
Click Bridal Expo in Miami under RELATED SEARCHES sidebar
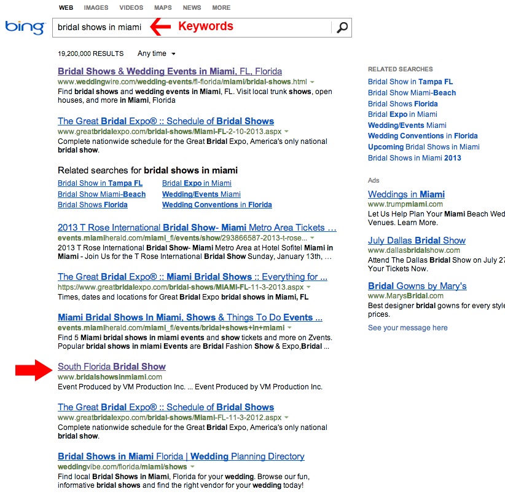pyautogui.click(x=402, y=114)
